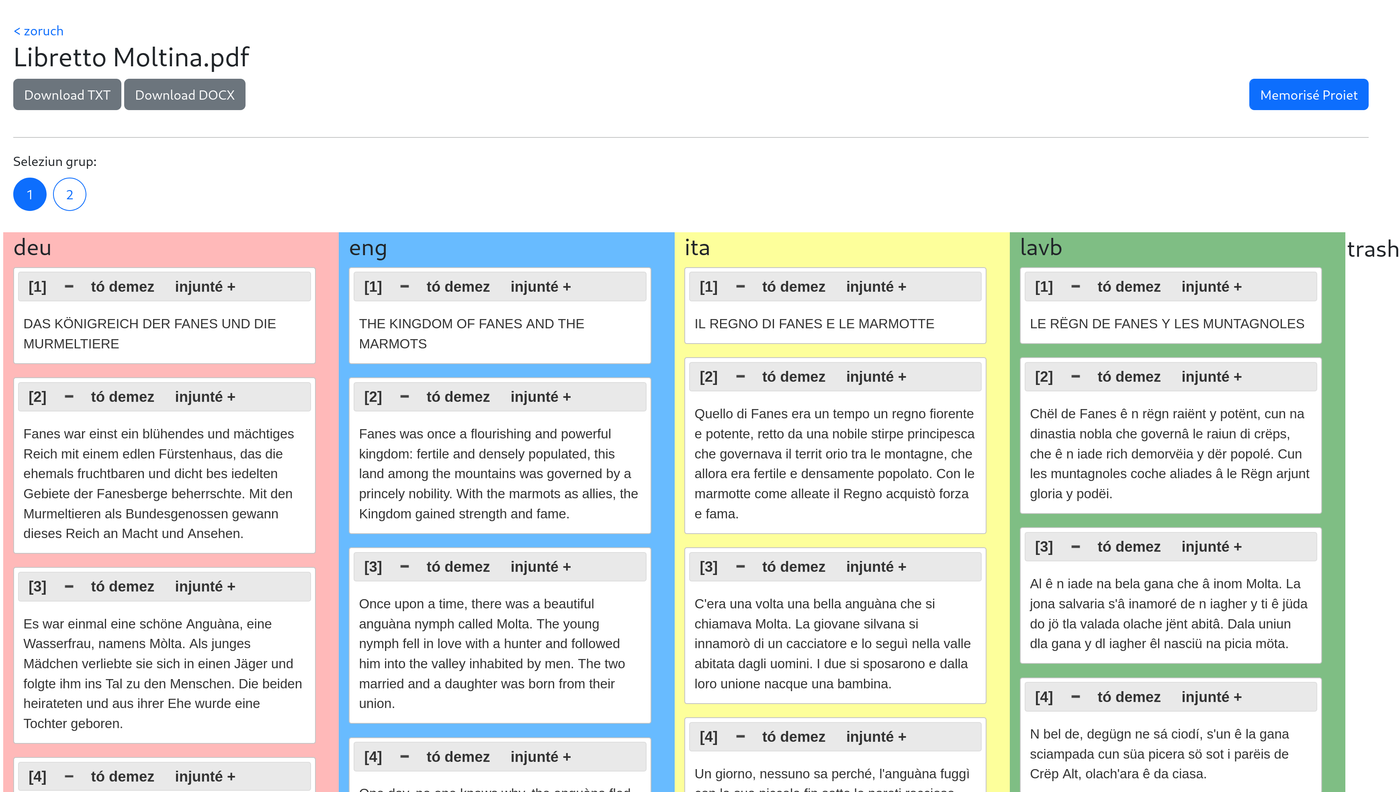Click minus icon in eng segment [2]
Image resolution: width=1400 pixels, height=792 pixels.
(x=404, y=397)
